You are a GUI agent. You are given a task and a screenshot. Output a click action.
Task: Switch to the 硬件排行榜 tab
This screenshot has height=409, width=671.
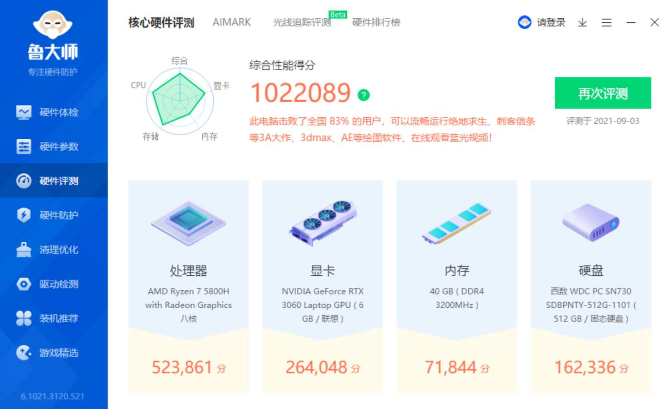click(376, 22)
